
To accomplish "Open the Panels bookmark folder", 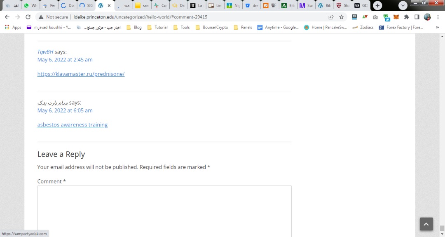I will 243,27.
